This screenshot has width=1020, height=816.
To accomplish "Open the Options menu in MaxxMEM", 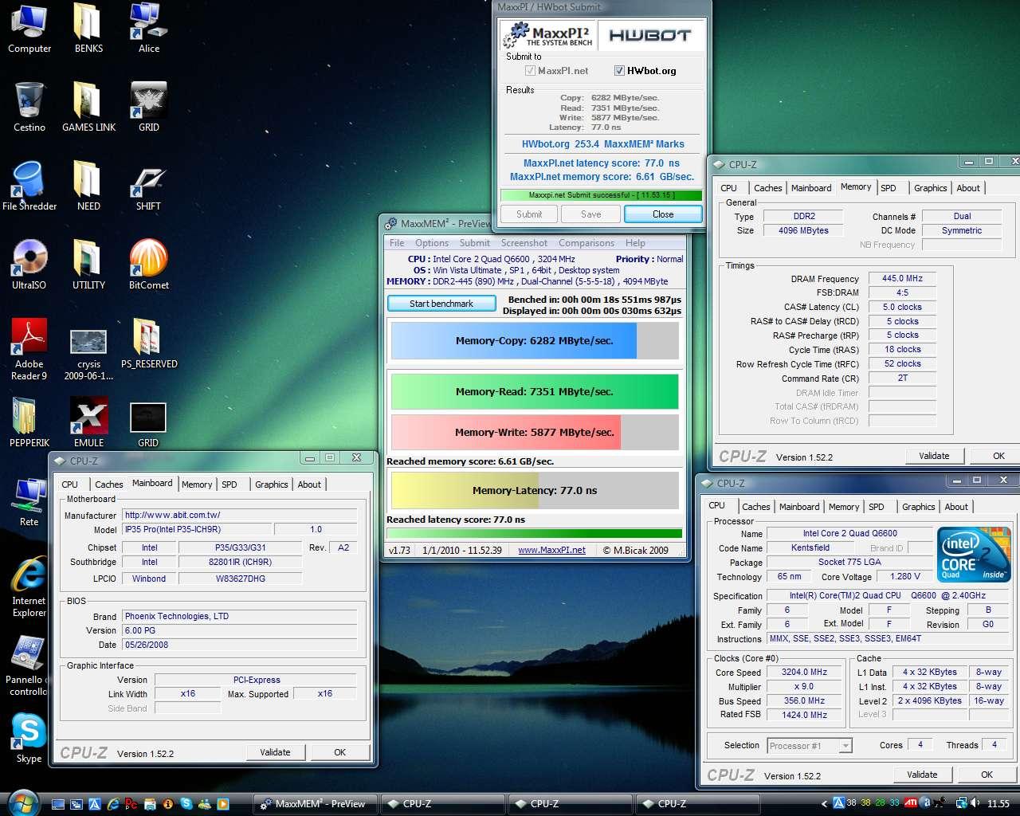I will pyautogui.click(x=432, y=243).
